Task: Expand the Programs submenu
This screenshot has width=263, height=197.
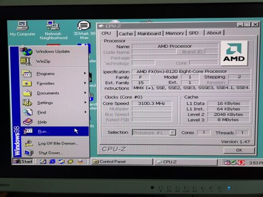Action: (x=54, y=74)
